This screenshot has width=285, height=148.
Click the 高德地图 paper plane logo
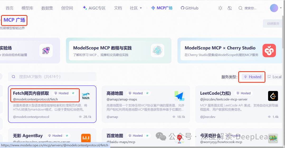pyautogui.click(x=179, y=96)
